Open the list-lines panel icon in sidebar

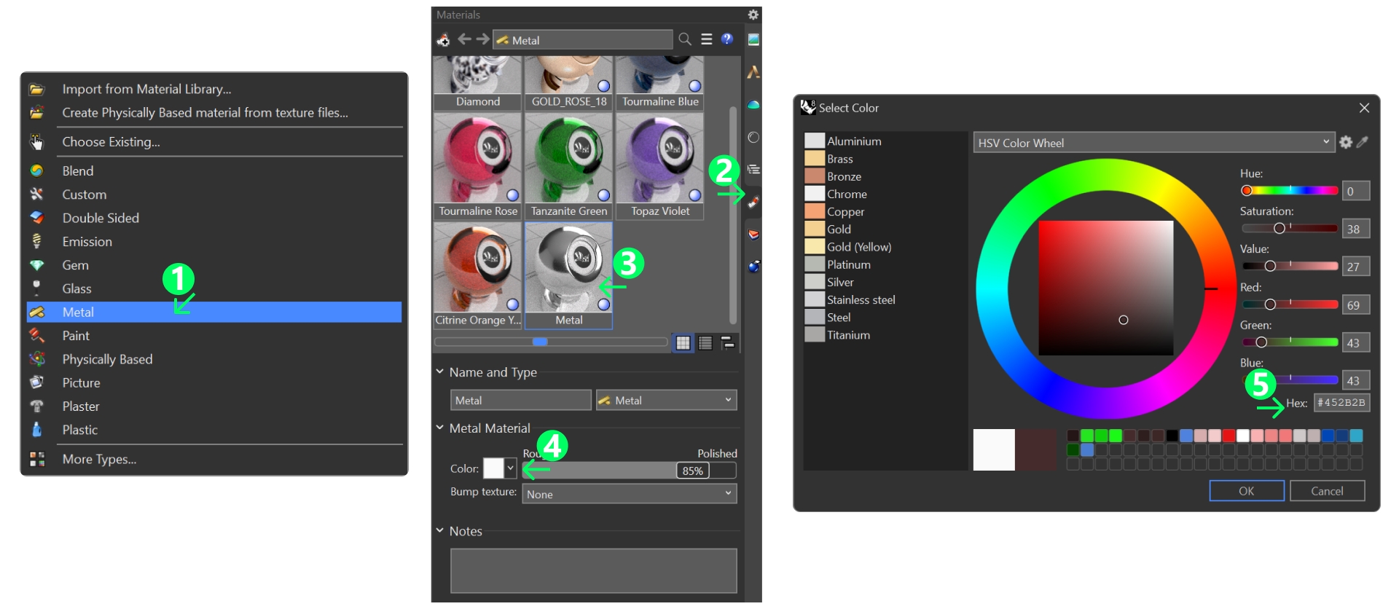coord(753,170)
